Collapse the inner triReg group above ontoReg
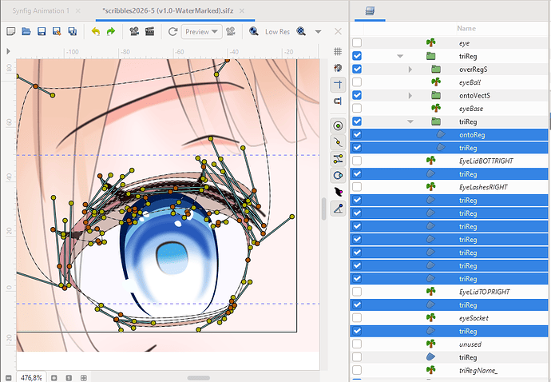This screenshot has height=382, width=551. tap(410, 121)
